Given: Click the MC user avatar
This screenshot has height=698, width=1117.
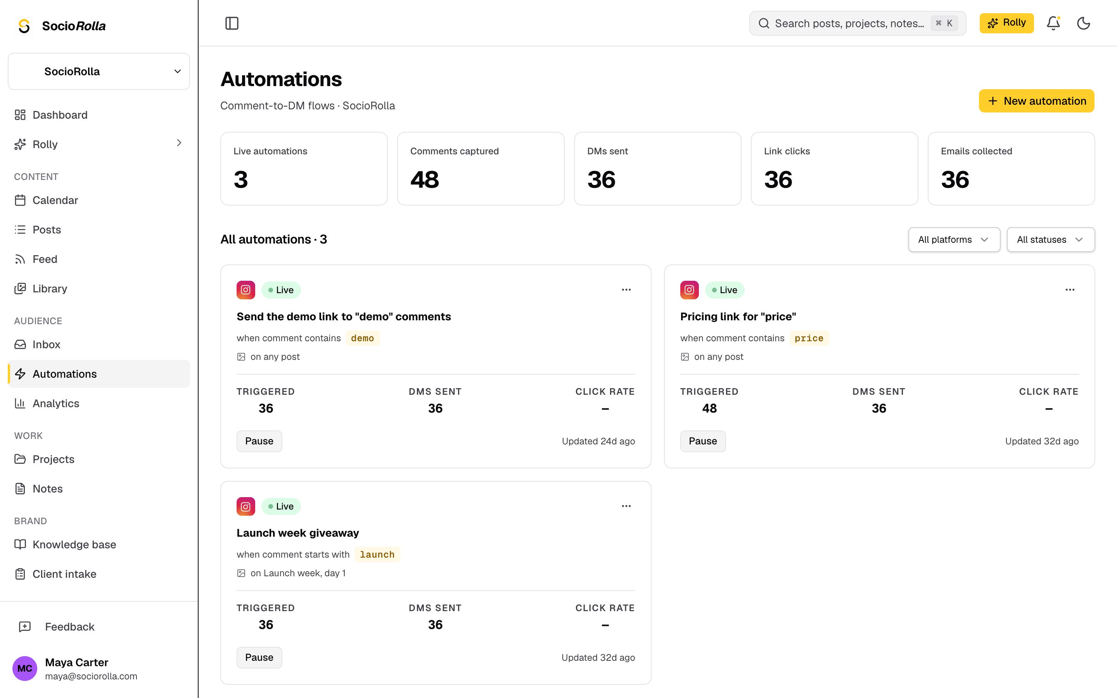Looking at the screenshot, I should (24, 669).
